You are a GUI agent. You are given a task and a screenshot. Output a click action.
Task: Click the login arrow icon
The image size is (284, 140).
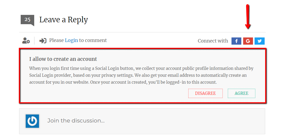click(43, 41)
